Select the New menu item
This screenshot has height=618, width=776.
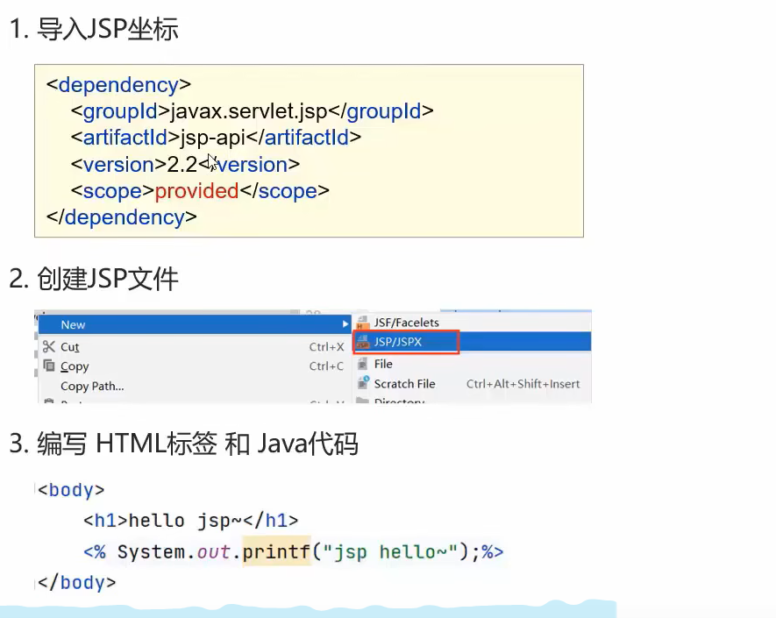[73, 324]
